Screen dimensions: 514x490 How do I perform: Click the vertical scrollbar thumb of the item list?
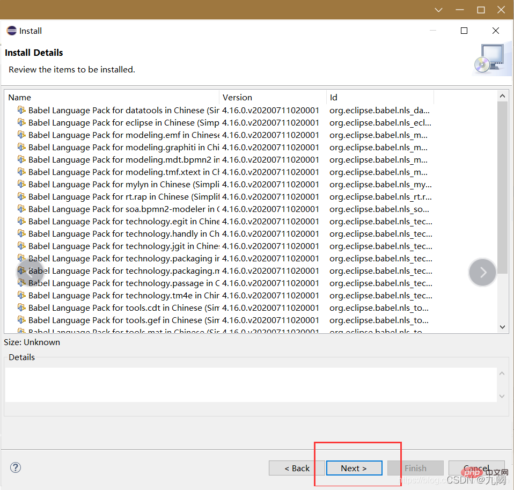point(502,187)
